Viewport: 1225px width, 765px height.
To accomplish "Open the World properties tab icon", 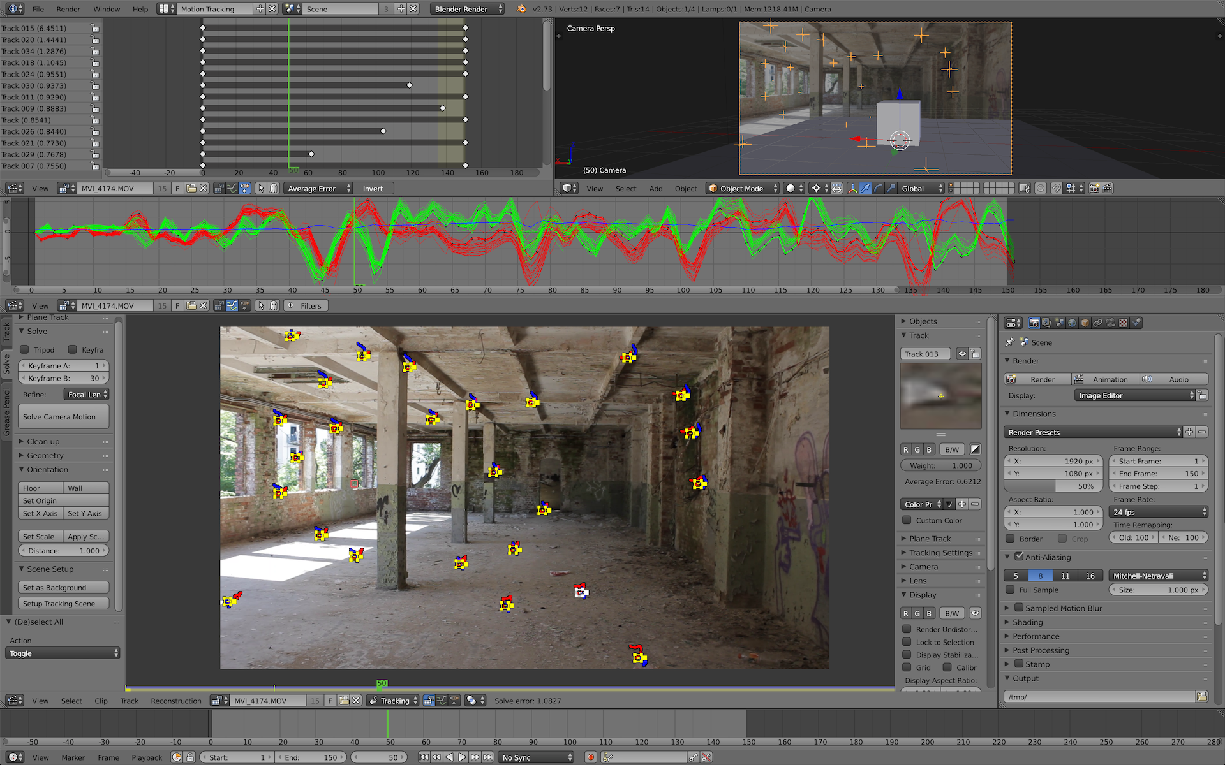I will [x=1072, y=323].
